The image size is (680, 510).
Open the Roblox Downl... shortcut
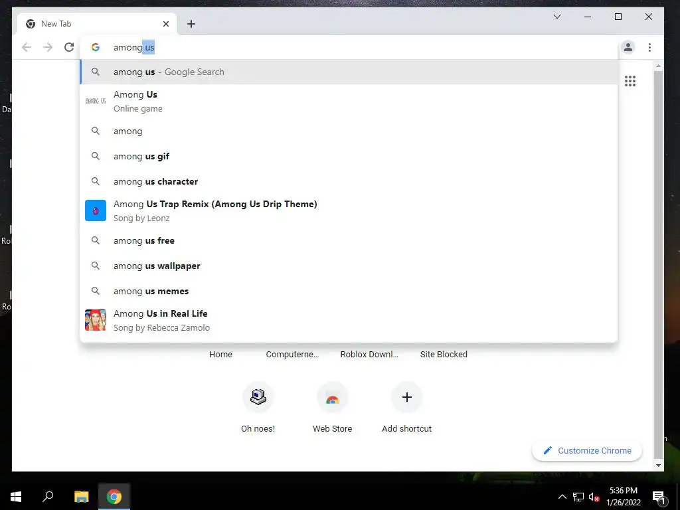tap(369, 355)
